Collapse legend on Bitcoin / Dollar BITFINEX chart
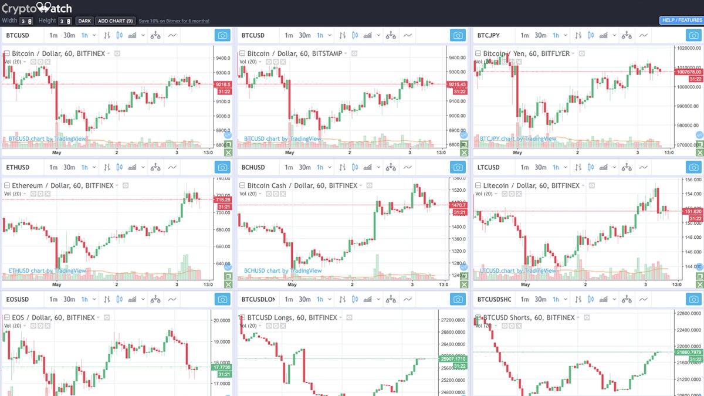This screenshot has width=704, height=396. (x=6, y=54)
